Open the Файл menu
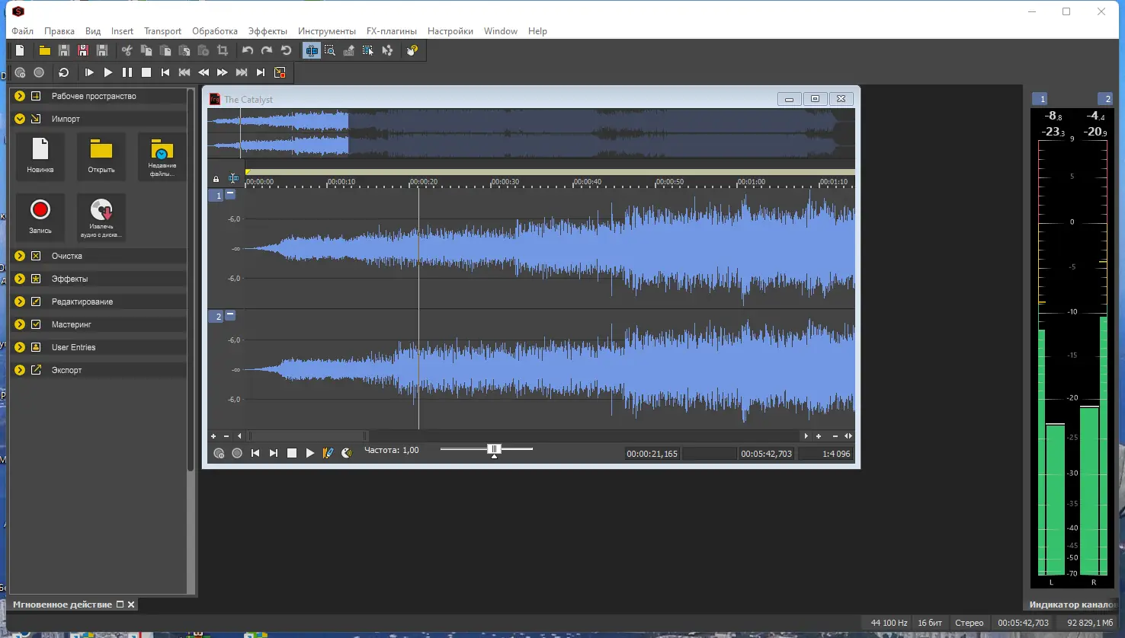 tap(23, 31)
